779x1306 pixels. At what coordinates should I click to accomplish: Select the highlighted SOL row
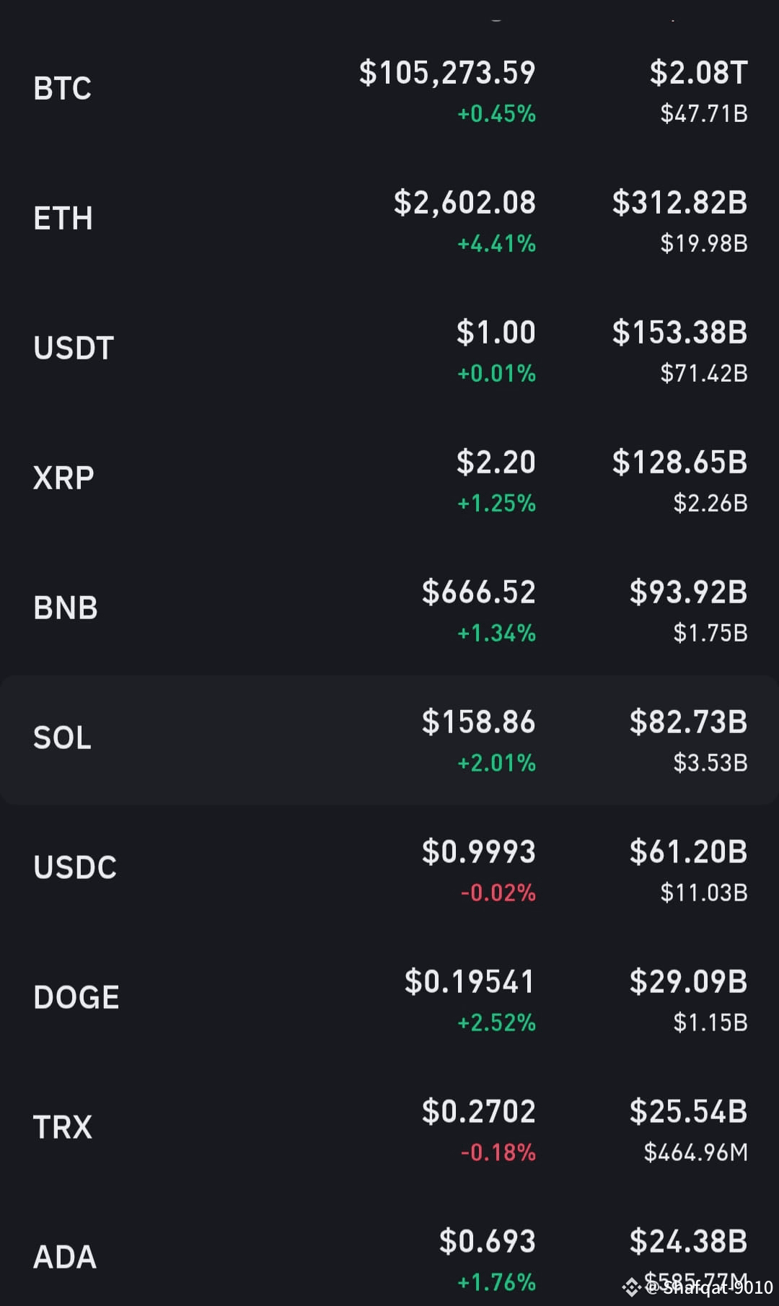click(x=389, y=740)
